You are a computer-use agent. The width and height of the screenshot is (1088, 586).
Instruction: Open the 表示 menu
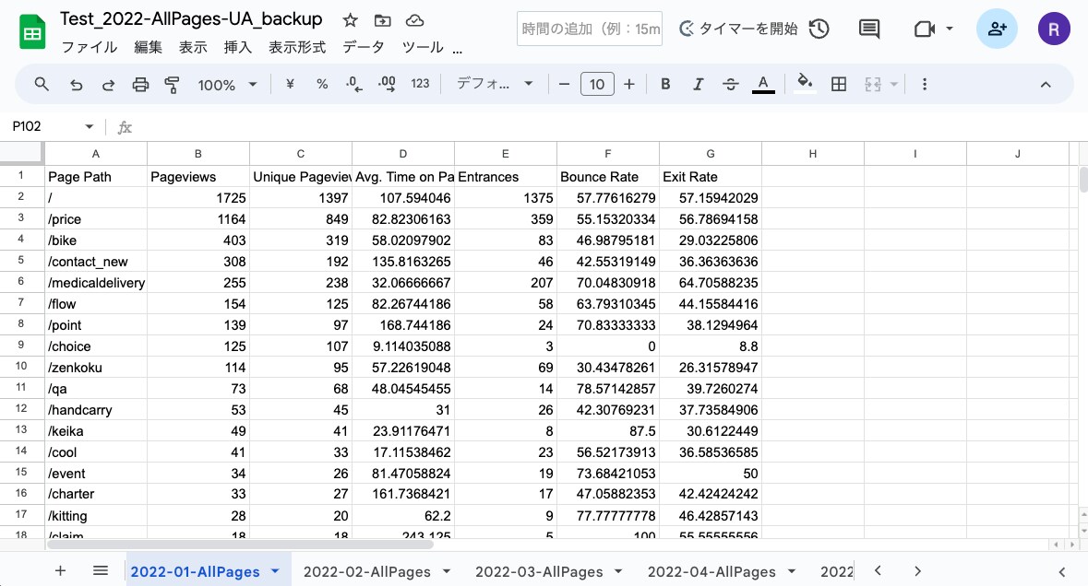click(x=193, y=47)
